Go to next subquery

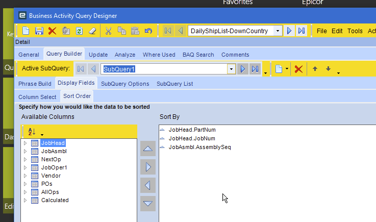point(243,69)
